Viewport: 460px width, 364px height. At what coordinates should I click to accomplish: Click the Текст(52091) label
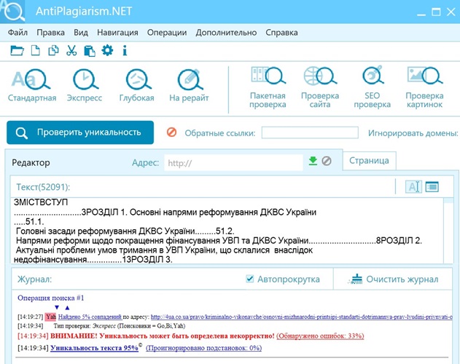(x=43, y=187)
